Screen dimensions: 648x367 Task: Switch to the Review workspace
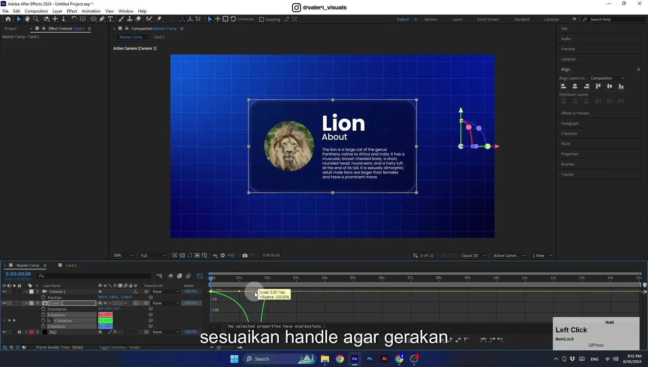[x=431, y=20]
